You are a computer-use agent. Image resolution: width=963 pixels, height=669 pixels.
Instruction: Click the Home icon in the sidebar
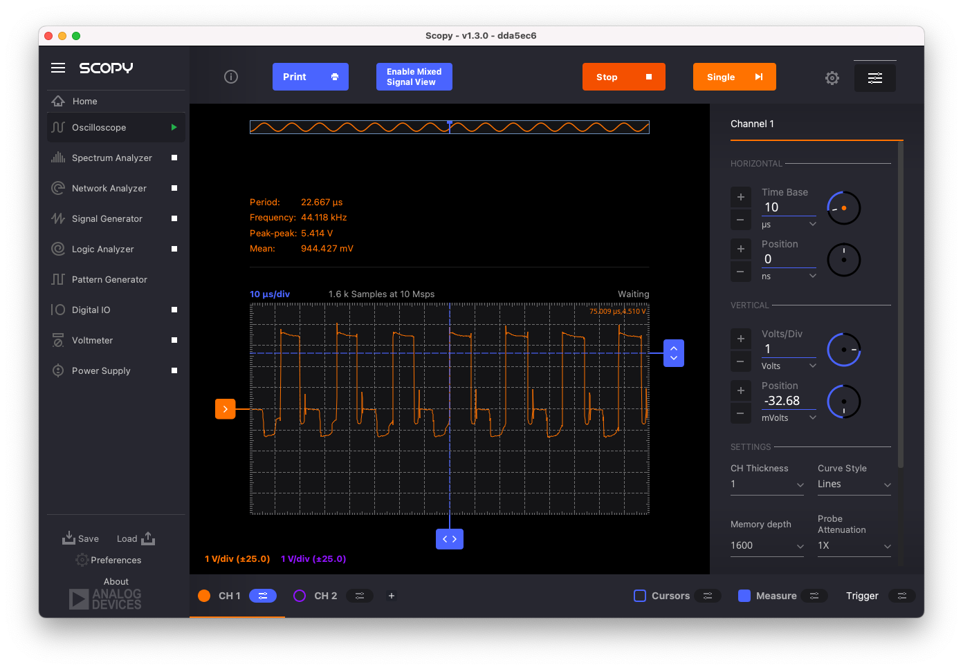tap(58, 101)
